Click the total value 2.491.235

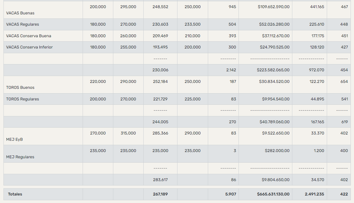pyautogui.click(x=314, y=194)
